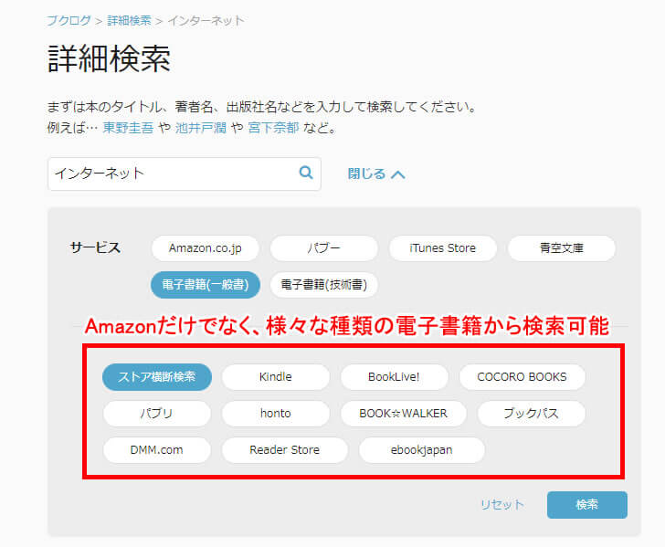Viewport: 665px width, 547px height.
Task: Select the 青空文庫 service
Action: 562,248
